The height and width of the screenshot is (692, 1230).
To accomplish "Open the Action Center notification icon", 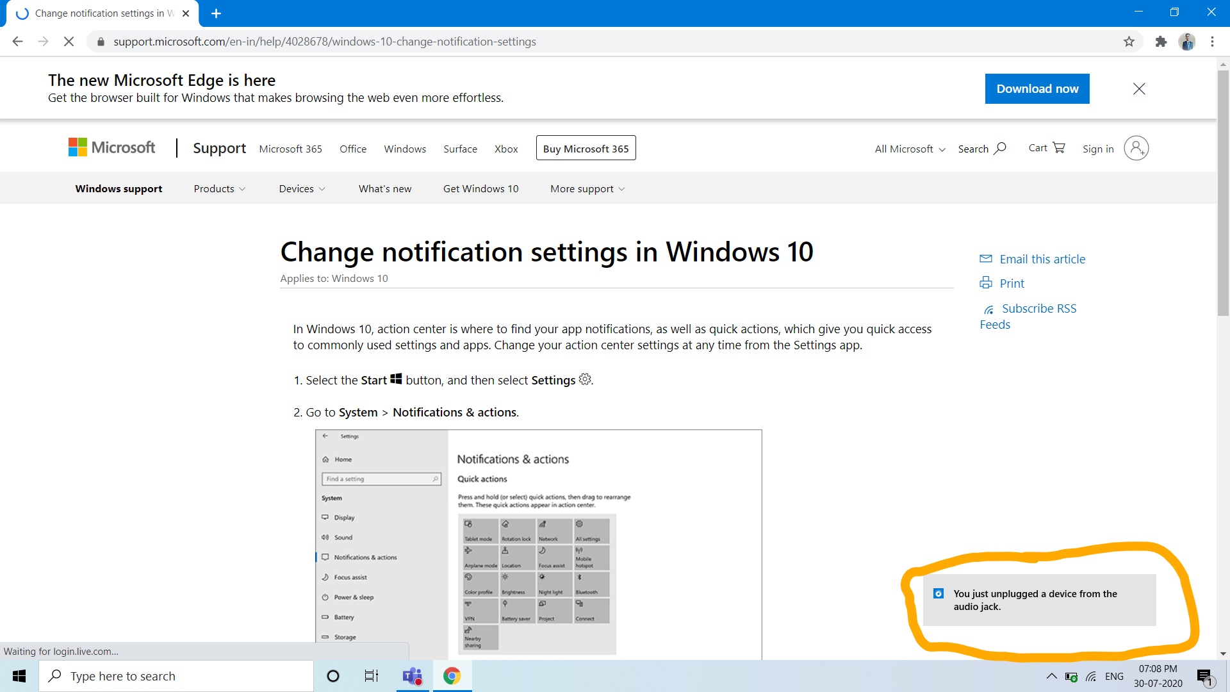I will [1205, 677].
